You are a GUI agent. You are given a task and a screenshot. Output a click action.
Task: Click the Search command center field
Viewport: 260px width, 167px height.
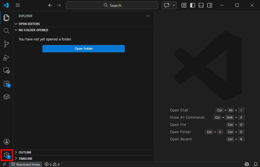[x=112, y=5]
